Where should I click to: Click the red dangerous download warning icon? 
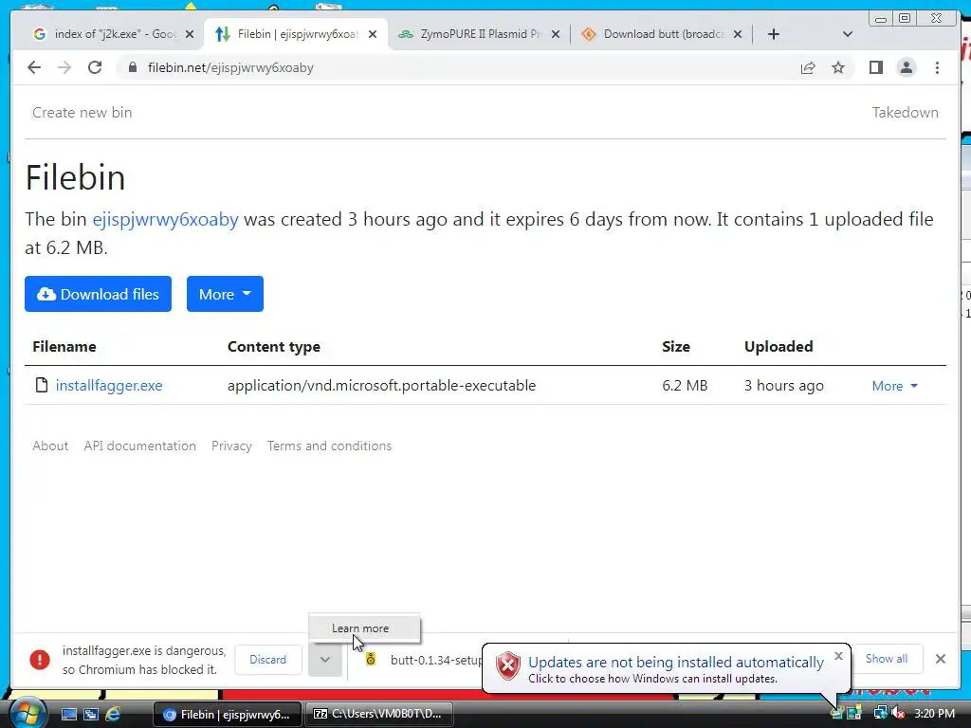pyautogui.click(x=40, y=660)
